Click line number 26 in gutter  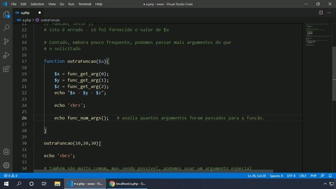[x=24, y=118]
